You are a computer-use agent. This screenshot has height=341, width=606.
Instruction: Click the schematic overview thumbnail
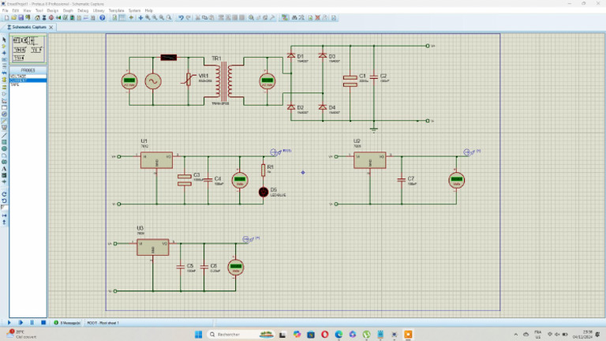click(28, 49)
